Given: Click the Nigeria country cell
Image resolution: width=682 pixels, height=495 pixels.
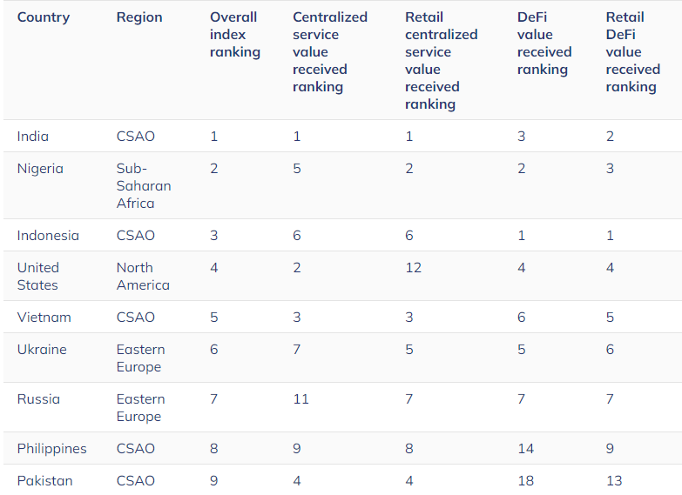Looking at the screenshot, I should [x=40, y=169].
